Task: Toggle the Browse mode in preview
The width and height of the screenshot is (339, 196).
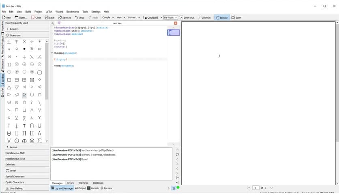Action: point(221,18)
